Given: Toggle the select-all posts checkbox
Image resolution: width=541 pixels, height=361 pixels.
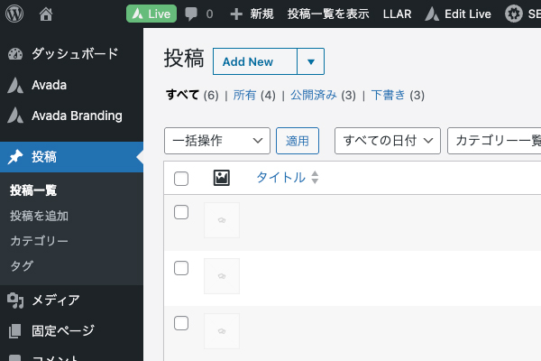Looking at the screenshot, I should coord(181,179).
